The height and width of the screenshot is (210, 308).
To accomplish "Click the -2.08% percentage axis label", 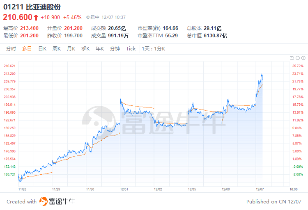I will tap(298, 174).
